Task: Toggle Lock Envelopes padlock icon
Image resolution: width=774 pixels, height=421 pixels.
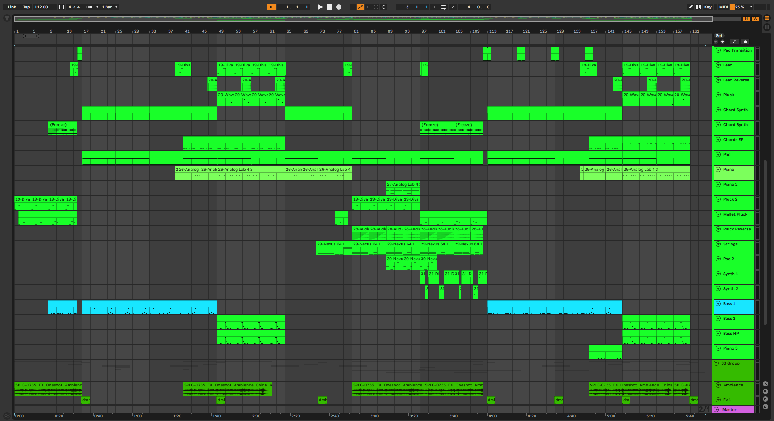Action: [x=745, y=41]
